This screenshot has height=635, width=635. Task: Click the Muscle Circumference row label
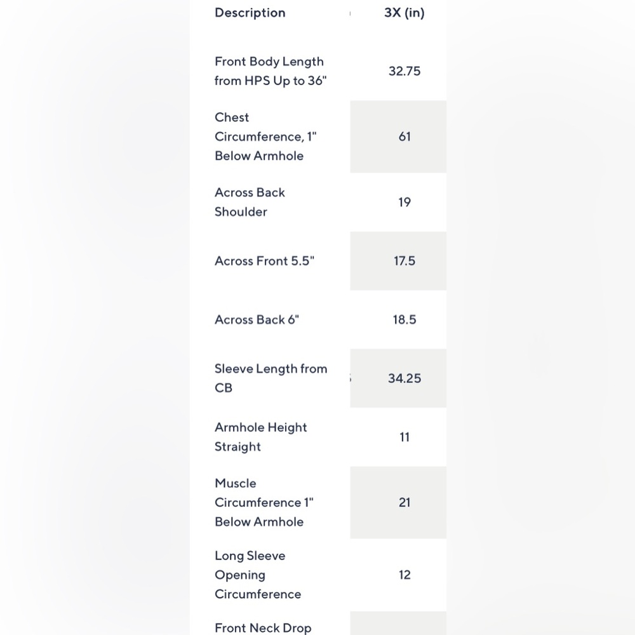(x=264, y=502)
